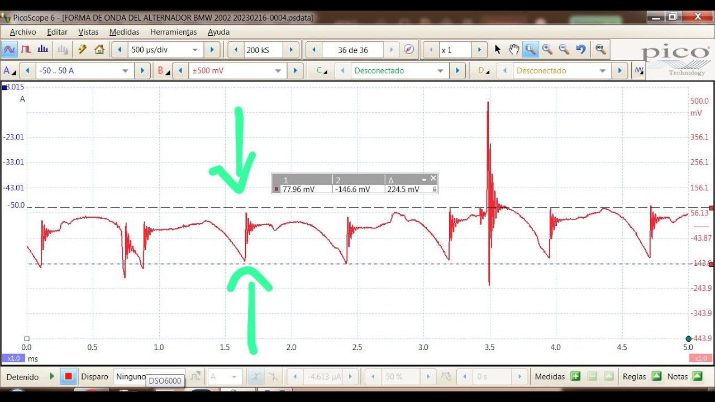The height and width of the screenshot is (402, 715).
Task: Select the hand pan tool
Action: [514, 50]
